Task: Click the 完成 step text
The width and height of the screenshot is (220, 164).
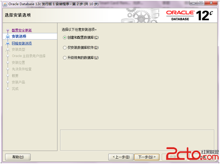Action: (x=15, y=89)
